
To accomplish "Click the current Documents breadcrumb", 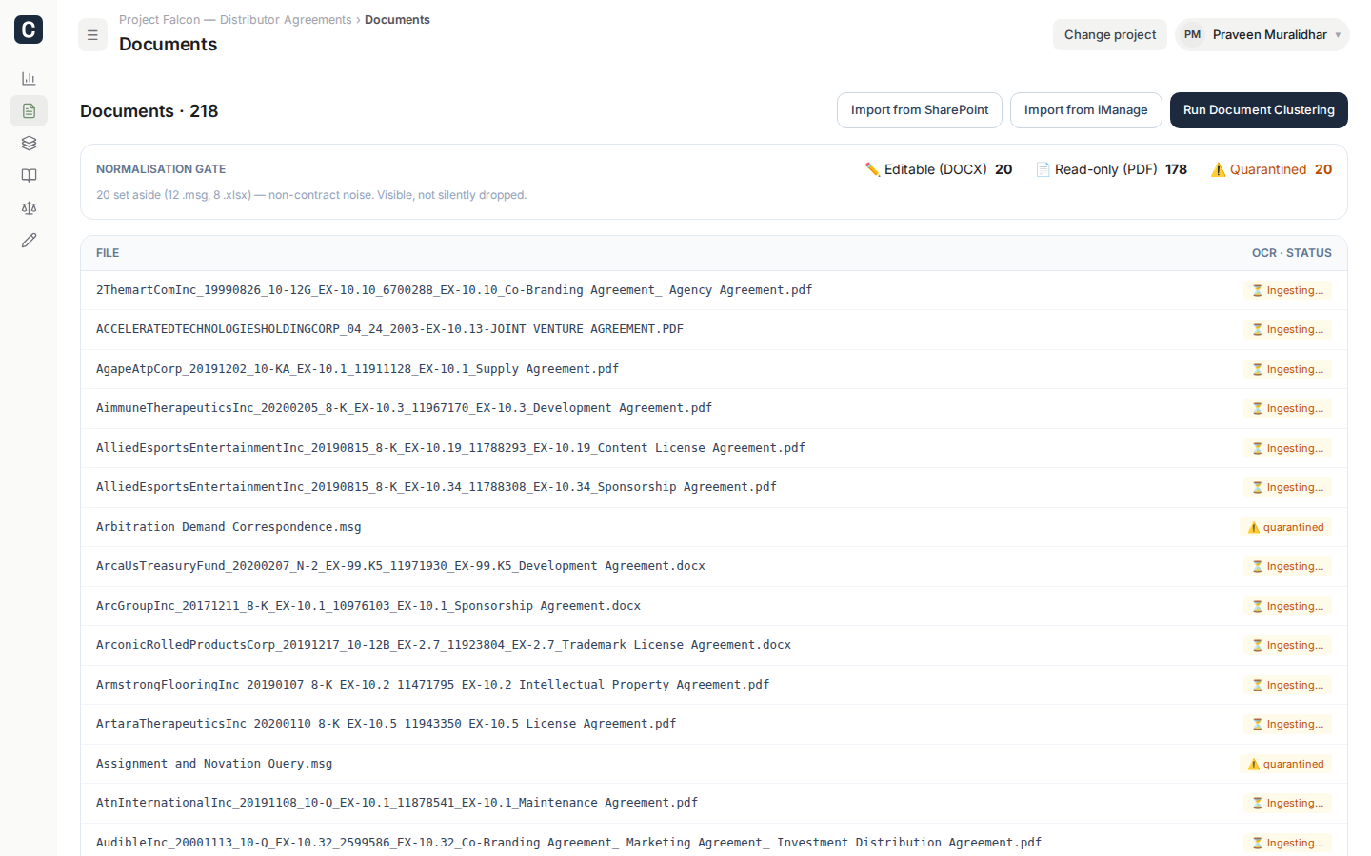I will pyautogui.click(x=397, y=20).
